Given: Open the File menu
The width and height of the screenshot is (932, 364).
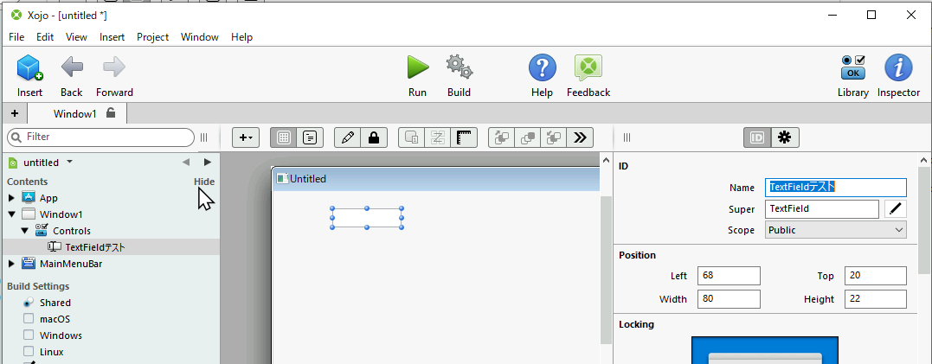Looking at the screenshot, I should pyautogui.click(x=16, y=37).
